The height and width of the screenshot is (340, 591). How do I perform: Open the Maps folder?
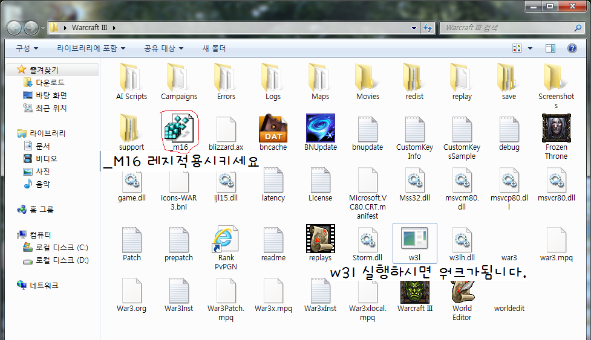point(320,77)
